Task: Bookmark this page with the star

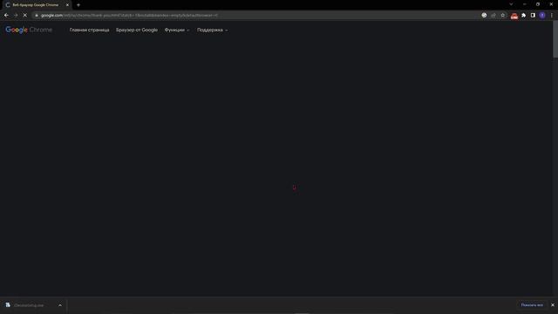Action: click(502, 16)
